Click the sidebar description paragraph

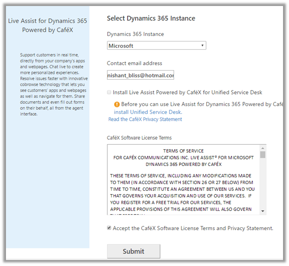pyautogui.click(x=47, y=84)
